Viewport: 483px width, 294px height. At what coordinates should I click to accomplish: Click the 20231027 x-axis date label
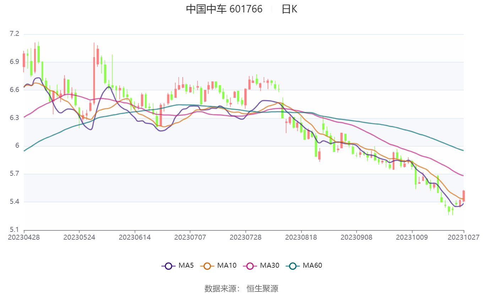463,237
